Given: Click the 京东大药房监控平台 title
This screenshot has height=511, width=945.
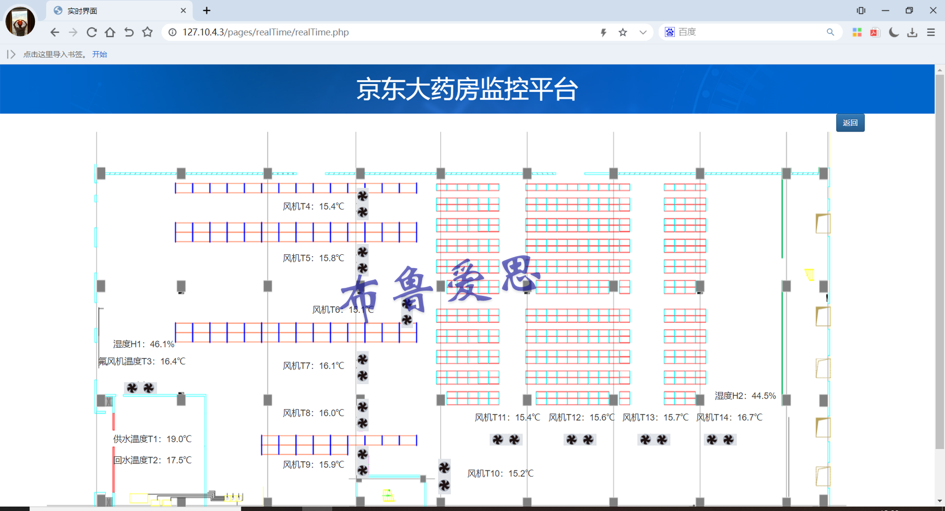Looking at the screenshot, I should click(x=467, y=89).
